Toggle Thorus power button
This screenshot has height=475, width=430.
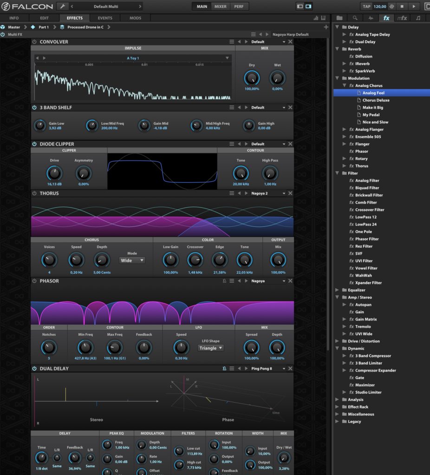point(34,193)
